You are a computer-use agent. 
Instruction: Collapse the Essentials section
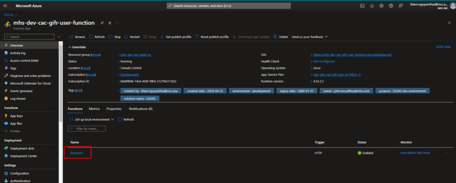click(x=77, y=47)
